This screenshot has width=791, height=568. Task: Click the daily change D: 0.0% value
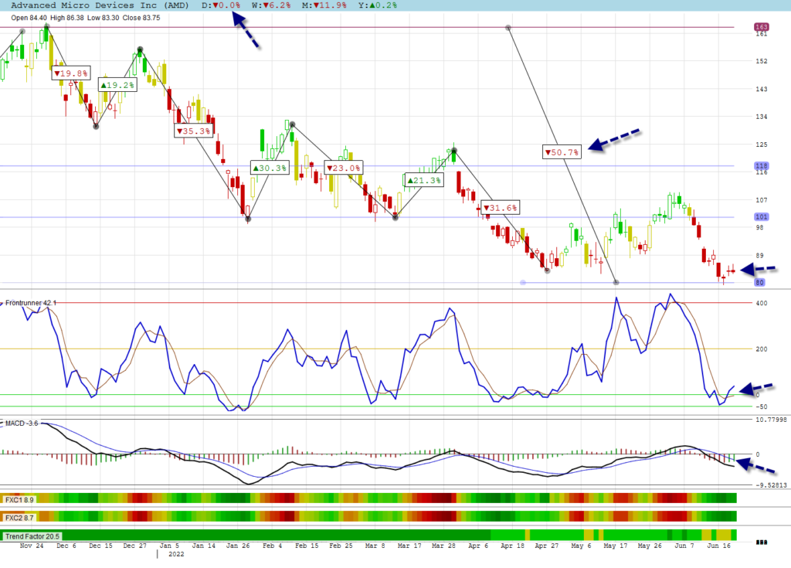(221, 5)
